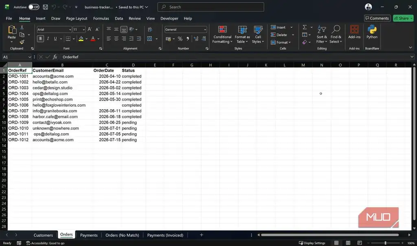Click the Comments button
This screenshot has width=417, height=246.
tap(377, 18)
